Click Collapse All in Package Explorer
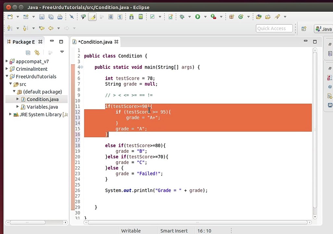Viewport: 333px width, 234px height. [28, 52]
